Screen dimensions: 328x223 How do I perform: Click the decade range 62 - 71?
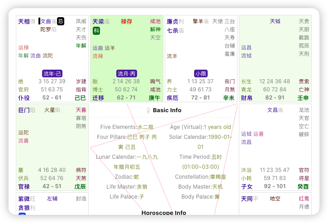click(126, 98)
